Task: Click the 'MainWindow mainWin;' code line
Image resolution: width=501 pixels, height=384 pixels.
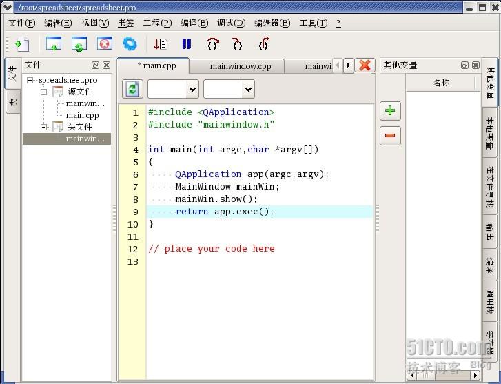Action: [227, 187]
